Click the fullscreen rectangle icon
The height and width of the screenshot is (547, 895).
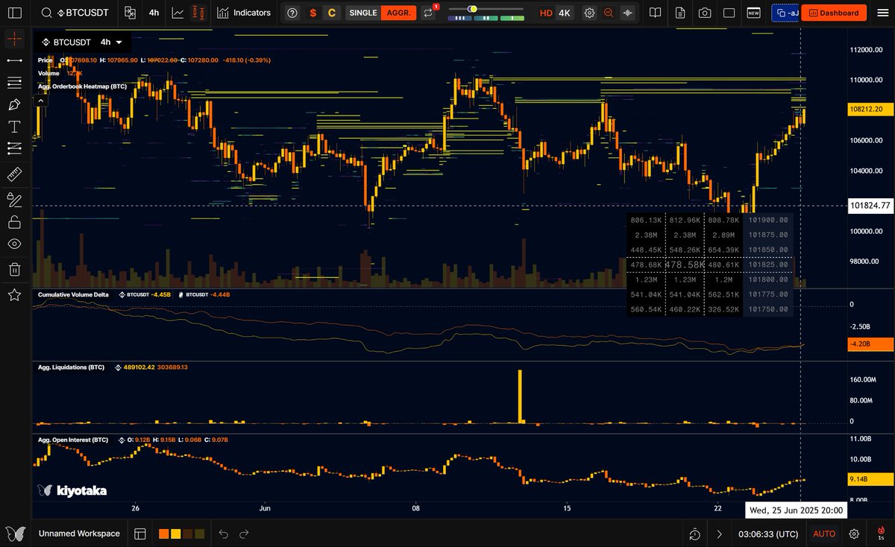729,13
